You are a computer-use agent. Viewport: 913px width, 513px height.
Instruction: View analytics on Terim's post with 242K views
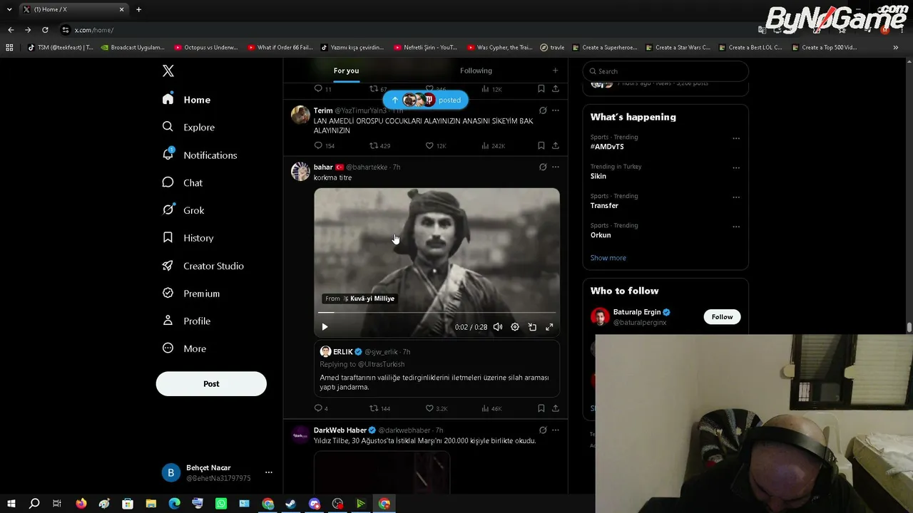pos(493,145)
